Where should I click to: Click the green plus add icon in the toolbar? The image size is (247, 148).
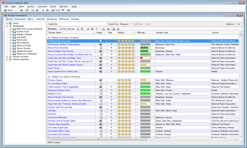tap(27, 10)
